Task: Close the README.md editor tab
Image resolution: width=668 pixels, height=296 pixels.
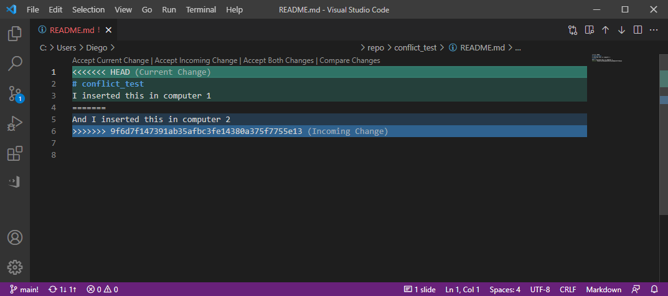Action: 109,30
